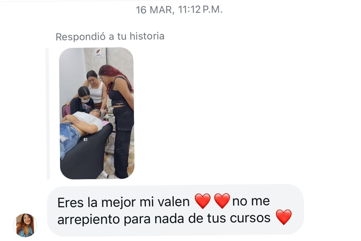Select the 'Eres la mejor mi valen' message bubble
Image resolution: width=361 pixels, height=241 pixels.
coord(175,210)
